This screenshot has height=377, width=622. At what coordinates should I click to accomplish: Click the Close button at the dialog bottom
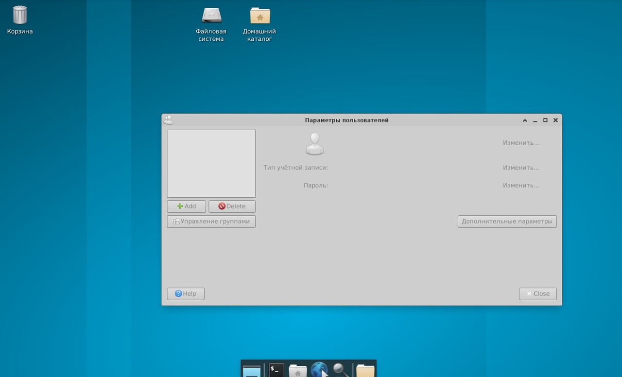[537, 294]
